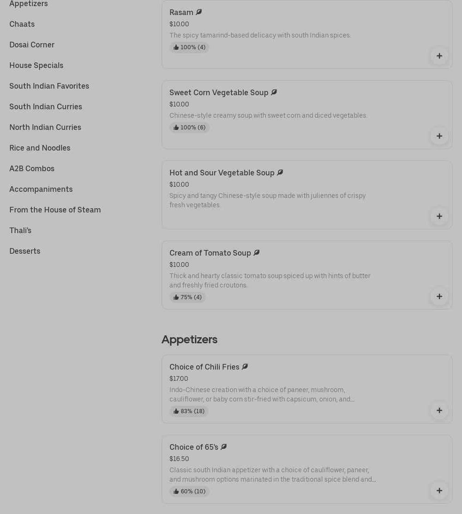
Task: Open the Cream of Tomato Soup item
Action: (x=210, y=253)
